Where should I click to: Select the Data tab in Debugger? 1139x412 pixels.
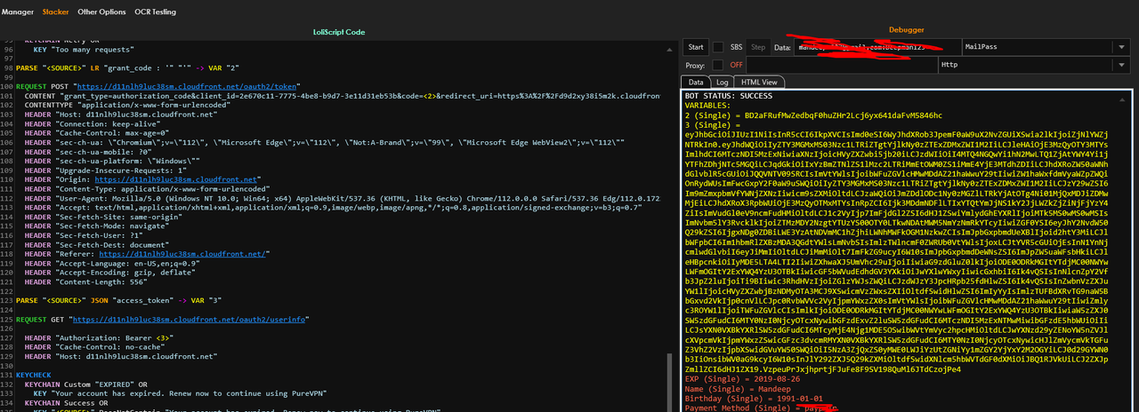[x=696, y=82]
